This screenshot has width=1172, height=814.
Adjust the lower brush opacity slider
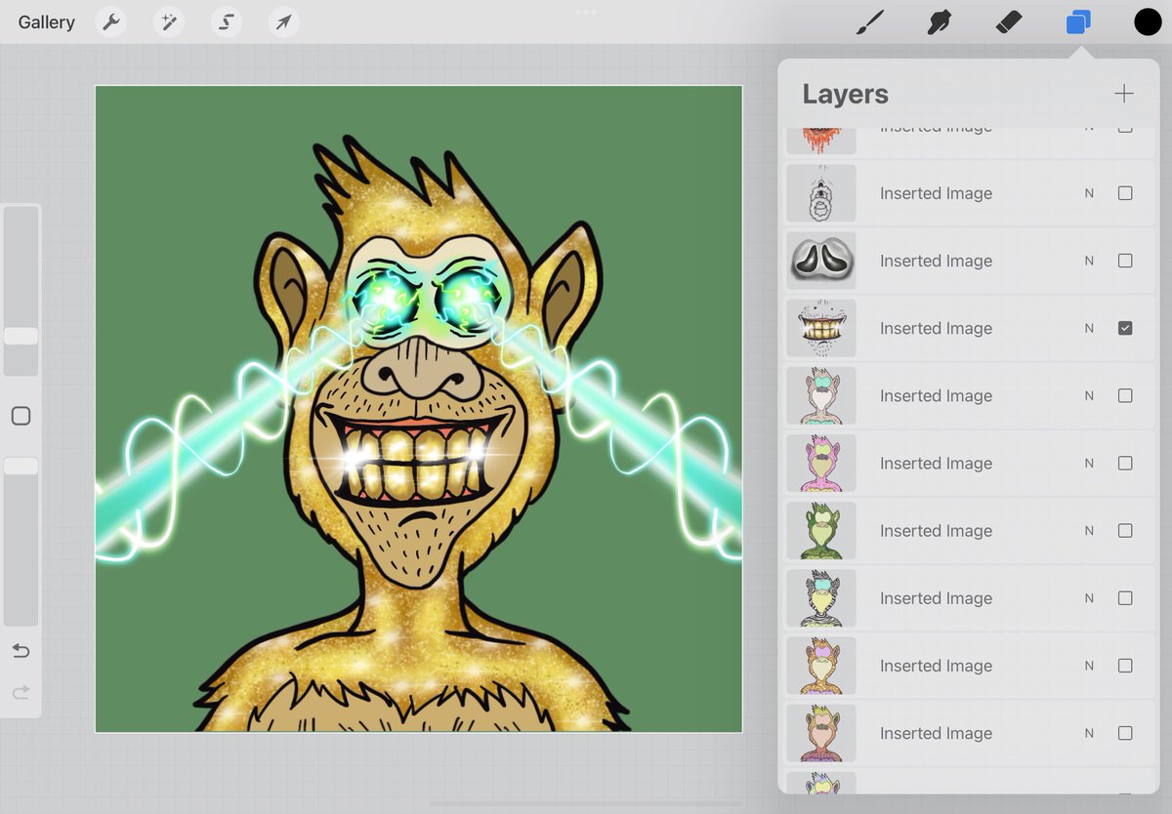click(21, 467)
